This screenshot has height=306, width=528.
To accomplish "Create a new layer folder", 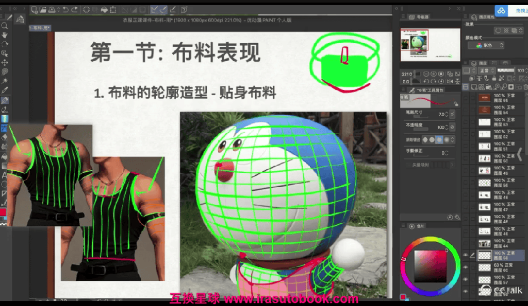I will point(489,87).
